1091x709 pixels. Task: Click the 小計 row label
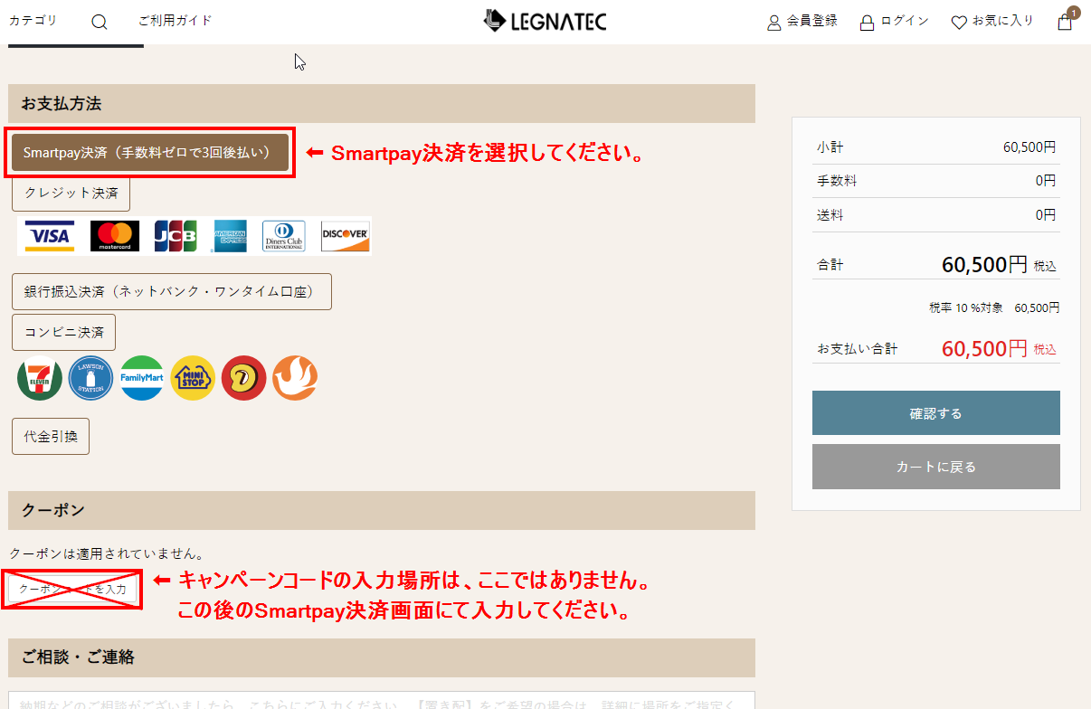pos(830,147)
